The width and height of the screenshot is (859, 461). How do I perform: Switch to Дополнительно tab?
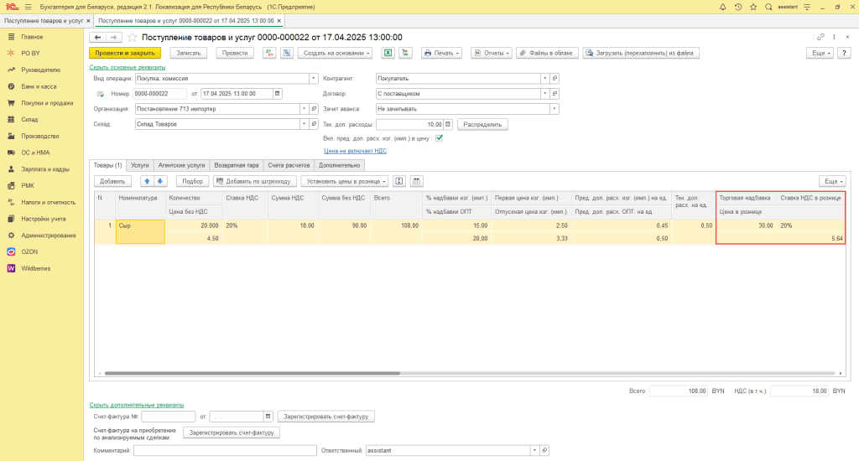(340, 165)
